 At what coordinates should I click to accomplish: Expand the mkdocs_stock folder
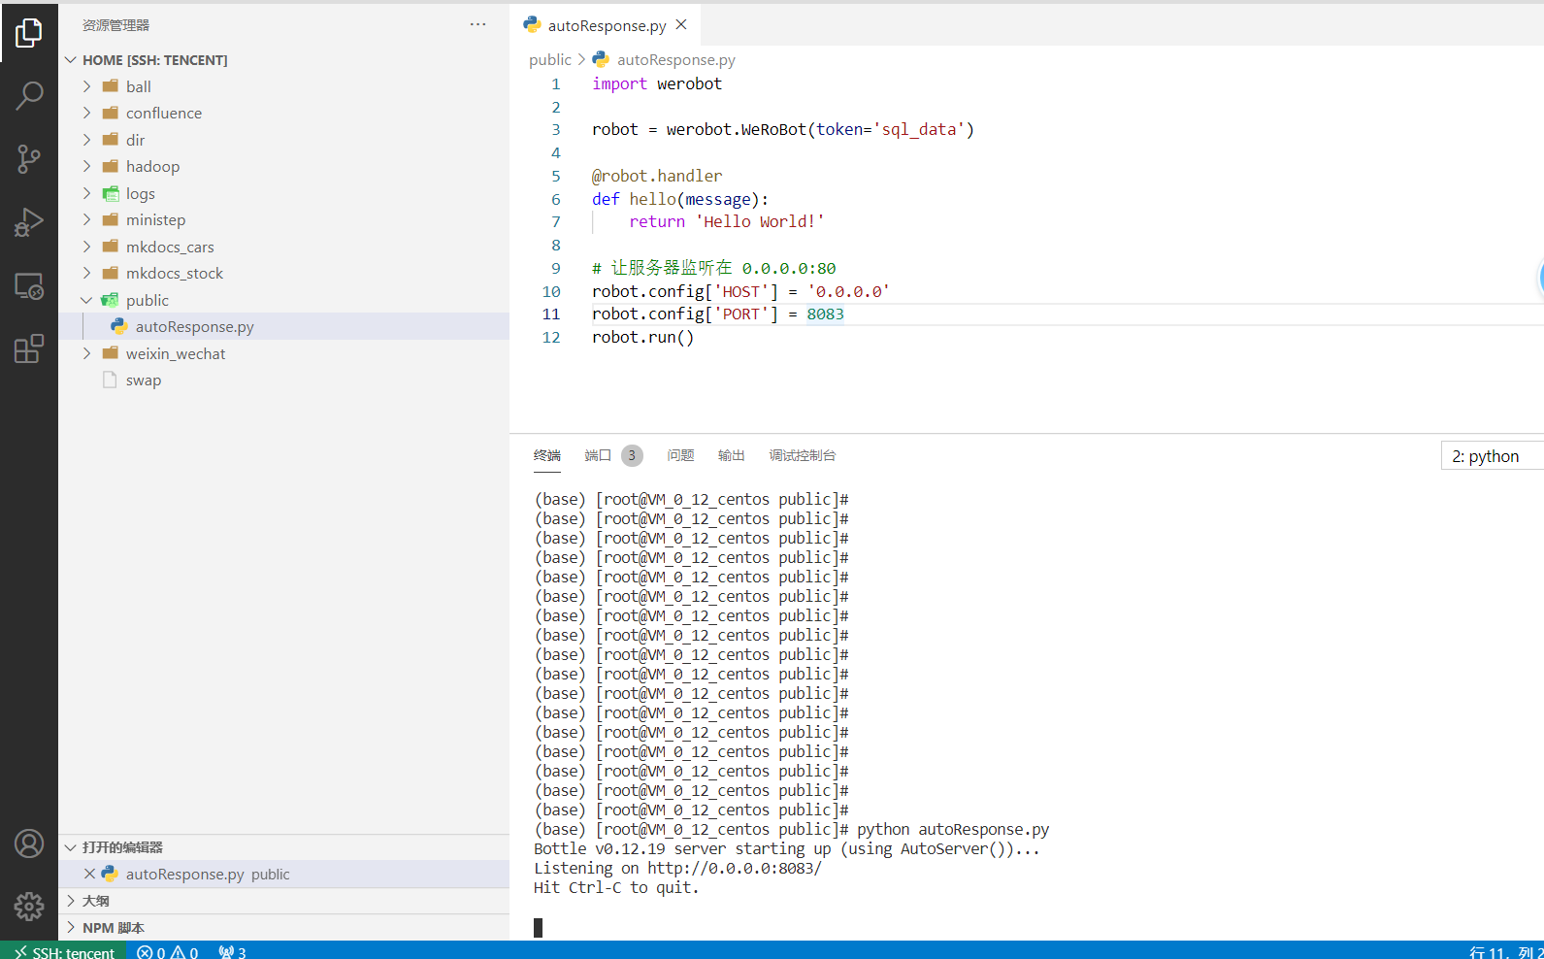(x=86, y=273)
